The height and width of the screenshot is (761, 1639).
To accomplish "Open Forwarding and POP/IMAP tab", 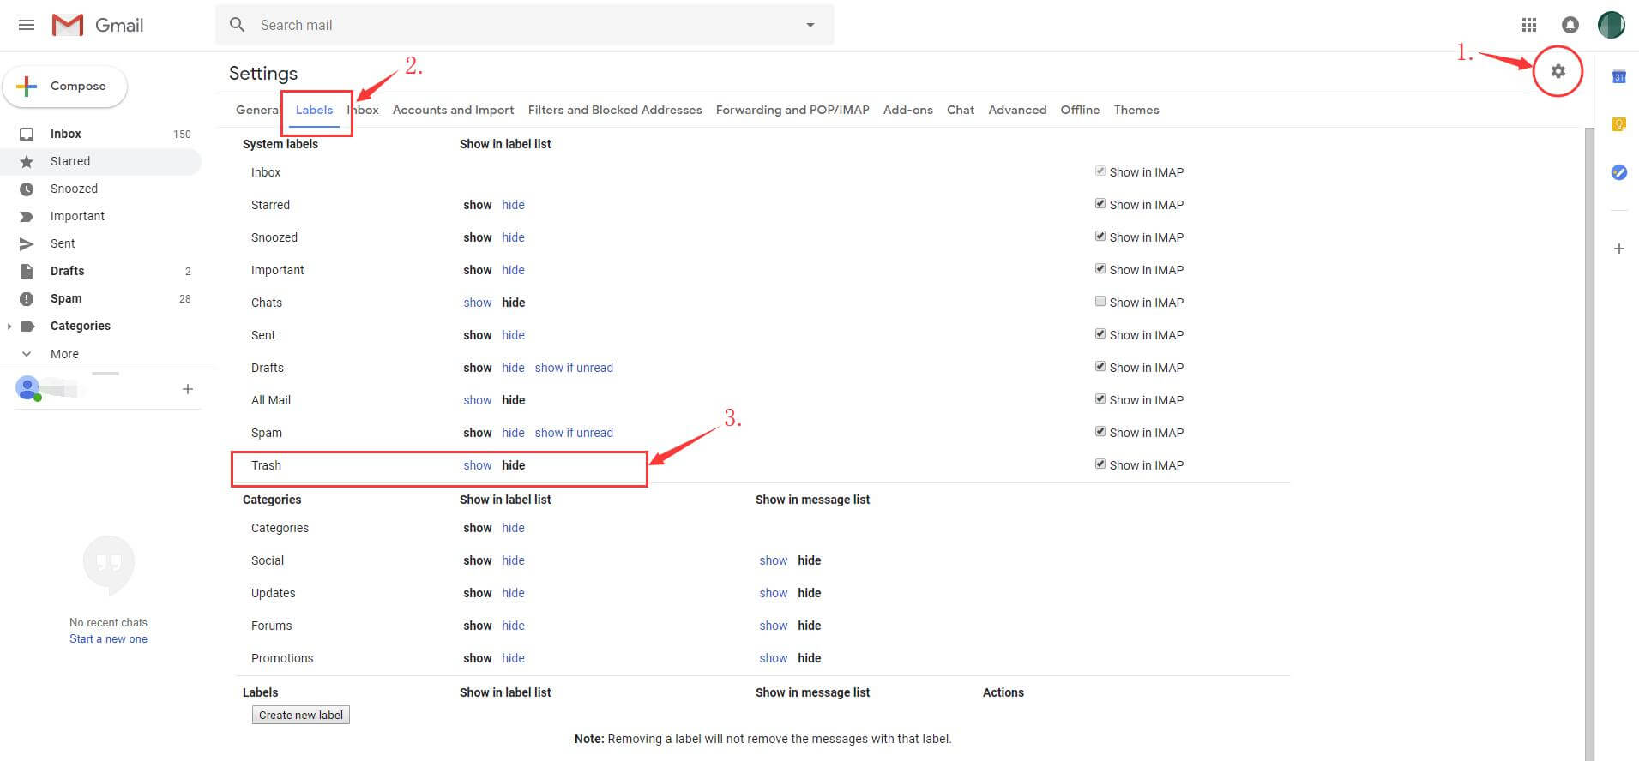I will pyautogui.click(x=792, y=110).
